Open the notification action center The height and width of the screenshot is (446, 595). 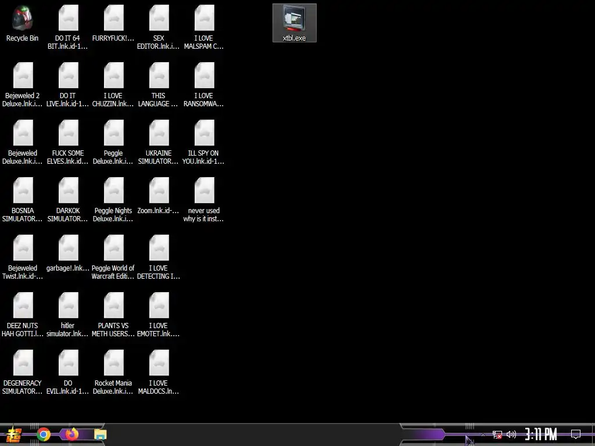click(576, 434)
